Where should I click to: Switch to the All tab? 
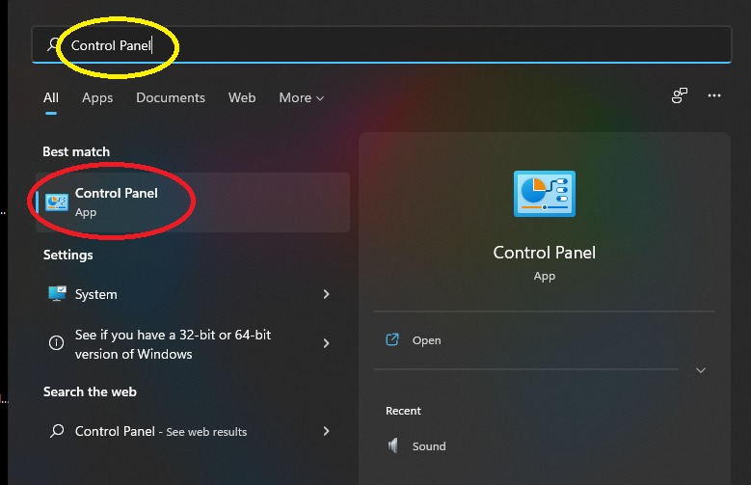(51, 97)
